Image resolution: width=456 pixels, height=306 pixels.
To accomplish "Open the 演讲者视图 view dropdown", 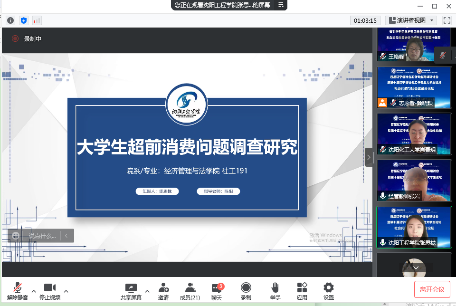I will [x=411, y=20].
